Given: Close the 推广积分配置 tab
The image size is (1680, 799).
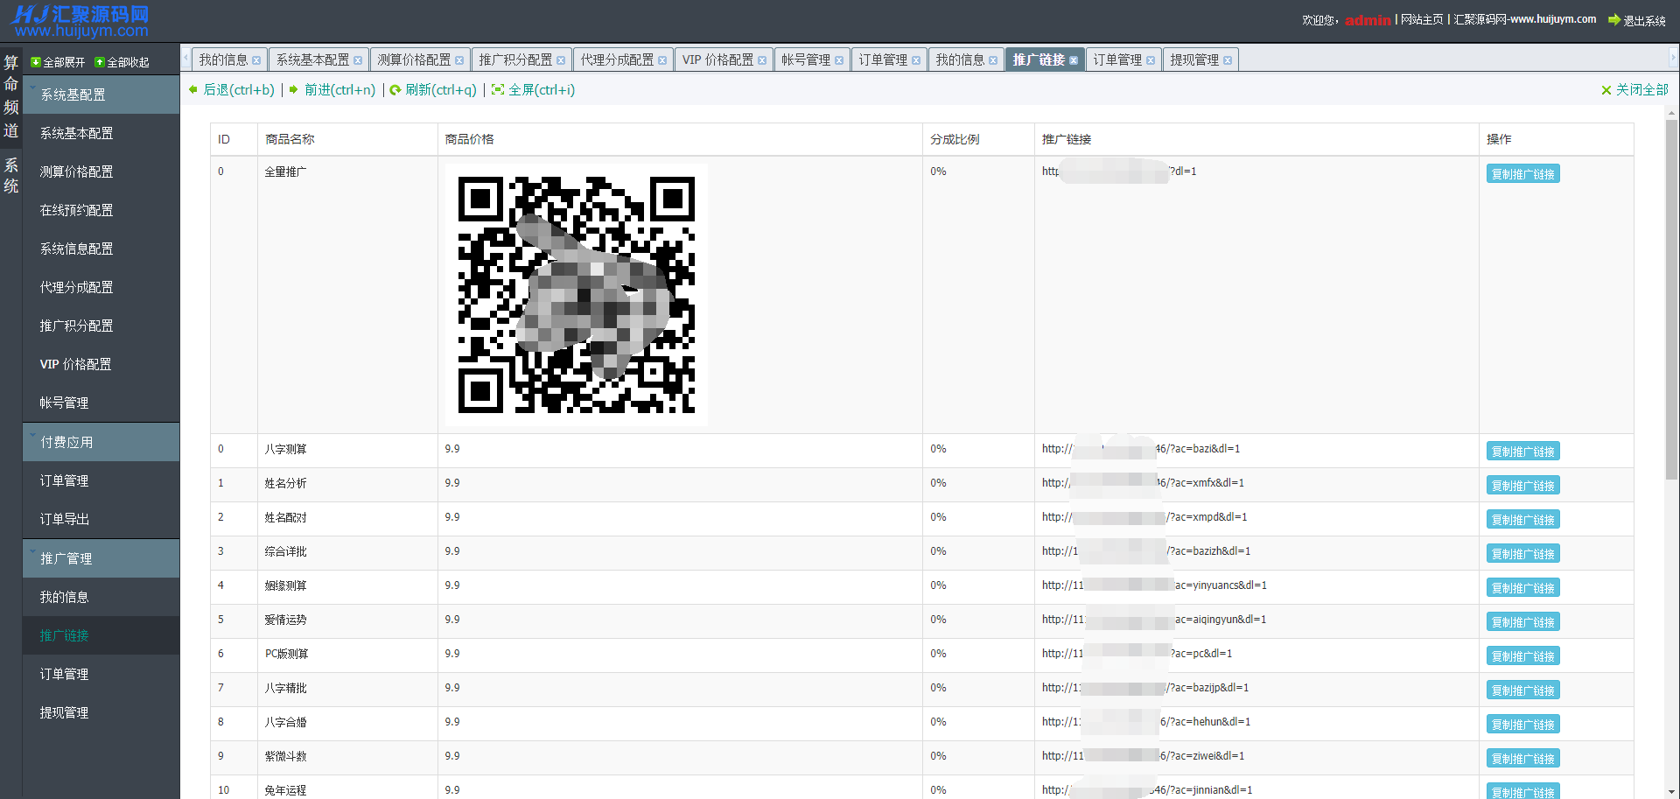Looking at the screenshot, I should click(561, 60).
